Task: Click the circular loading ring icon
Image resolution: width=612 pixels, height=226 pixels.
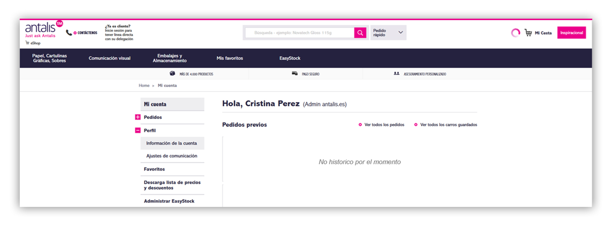Action: coord(515,33)
